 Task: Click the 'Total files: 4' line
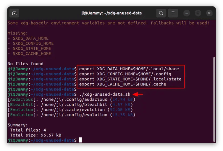pos(28,130)
